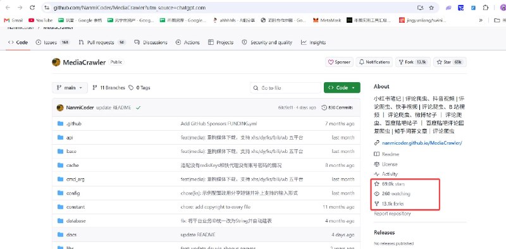This screenshot has height=249, width=506.
Task: Open the nanmicoder.github.io/MediaCrawler/ website link
Action: tap(422, 143)
